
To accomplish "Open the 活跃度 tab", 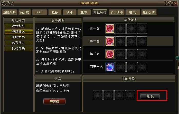I will [x=24, y=12].
